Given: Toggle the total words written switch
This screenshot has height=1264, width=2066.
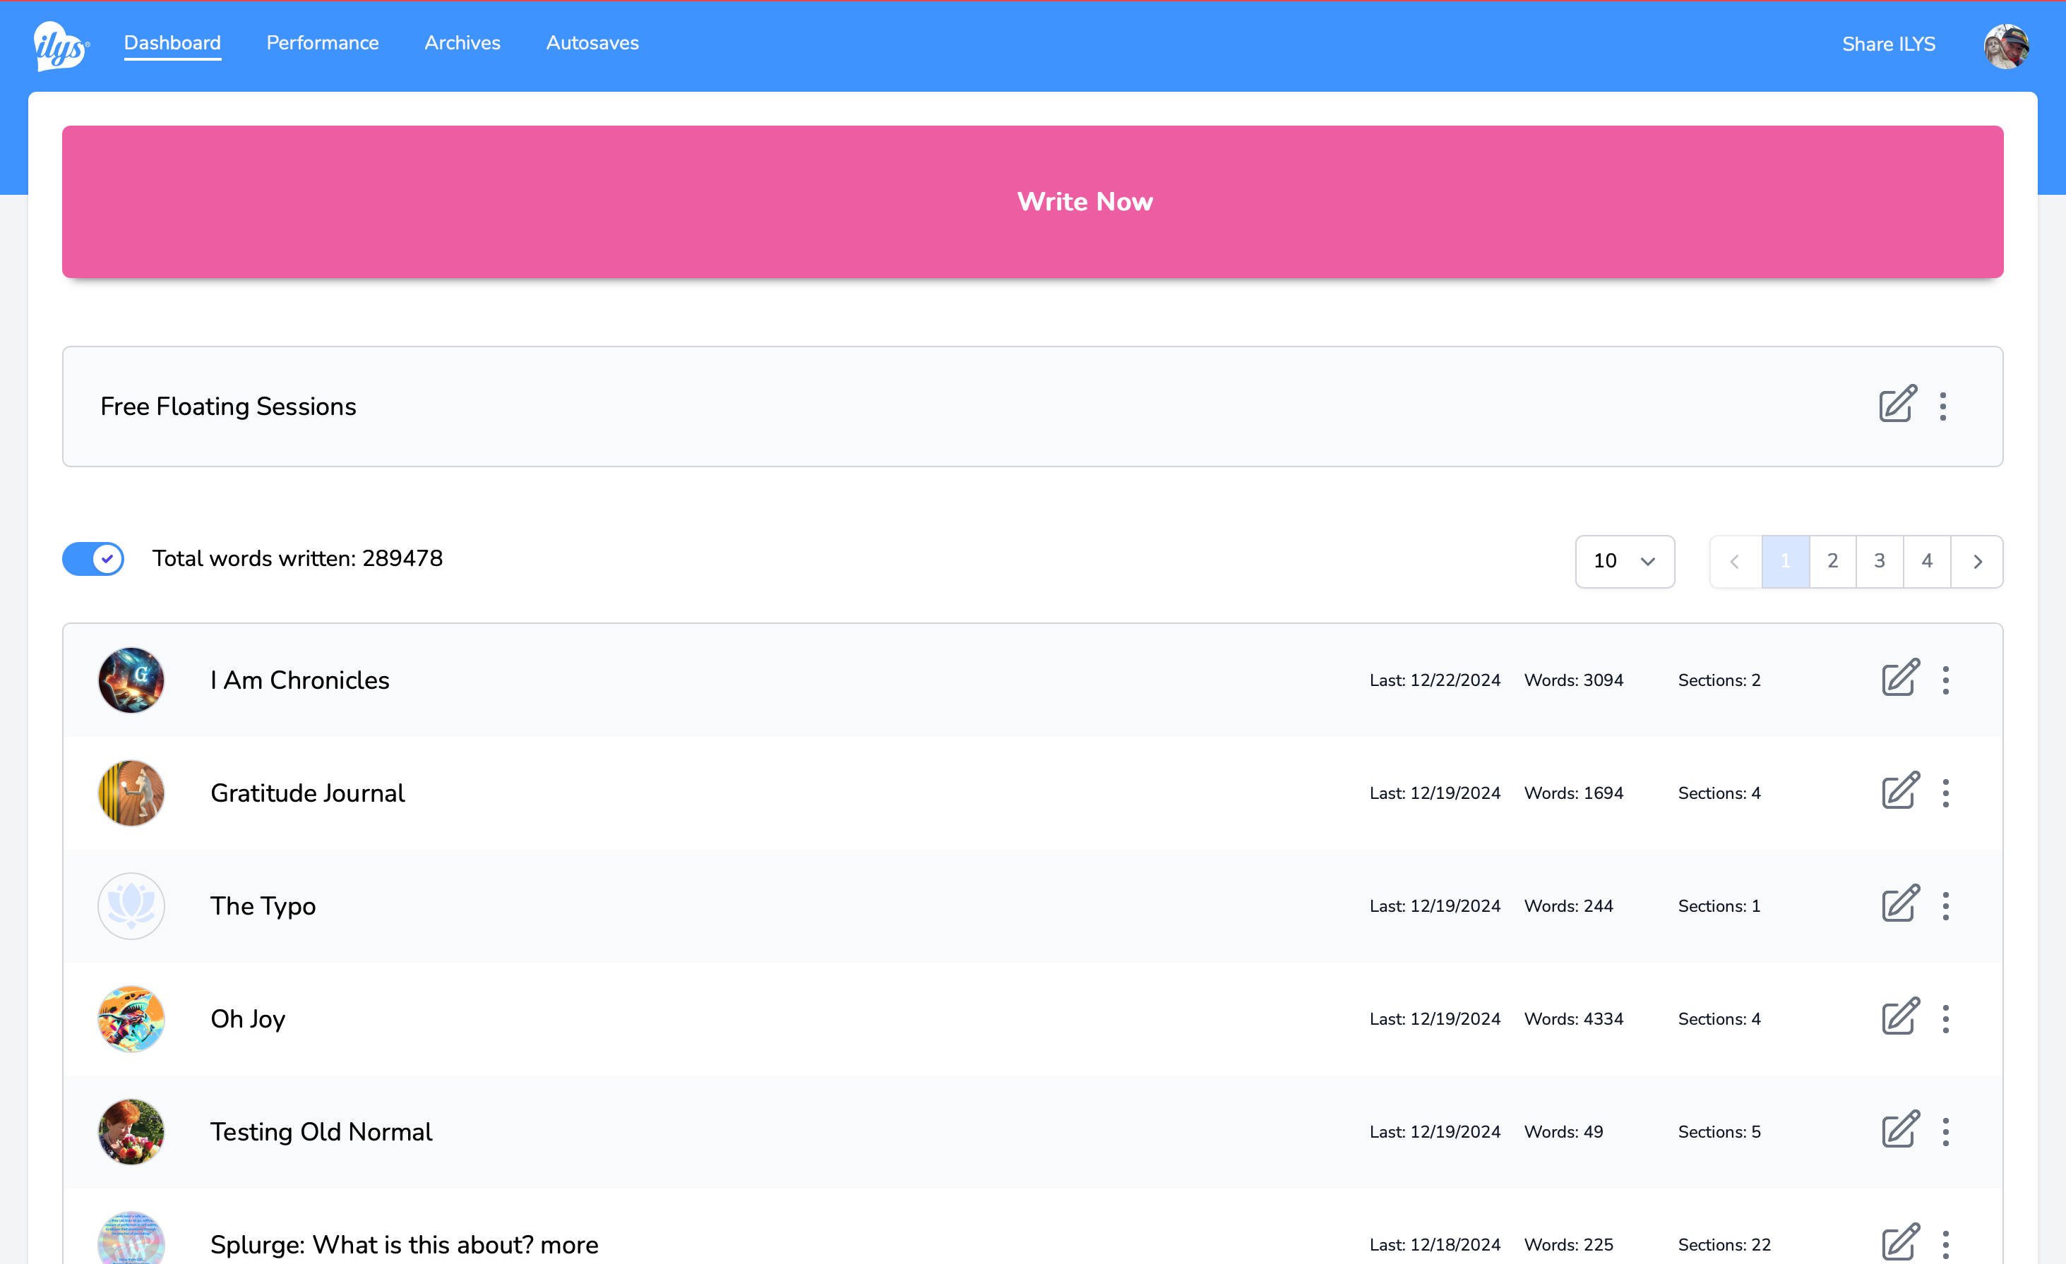Looking at the screenshot, I should 93,559.
